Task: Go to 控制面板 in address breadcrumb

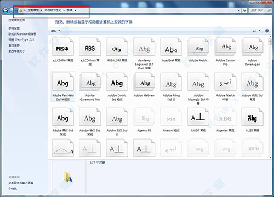Action: (x=33, y=10)
